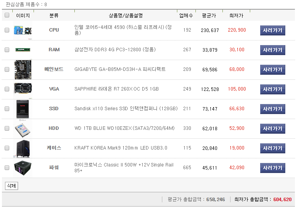
Task: Click the 상품명/상품설명 column header
Action: 126,15
